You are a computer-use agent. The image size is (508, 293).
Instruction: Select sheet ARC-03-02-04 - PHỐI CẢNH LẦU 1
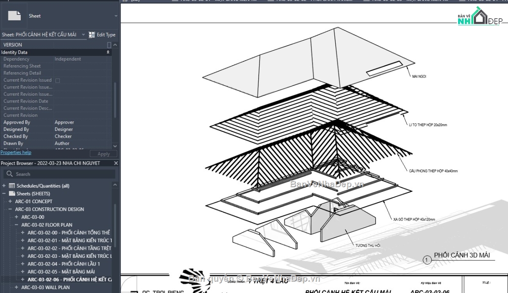tap(64, 264)
